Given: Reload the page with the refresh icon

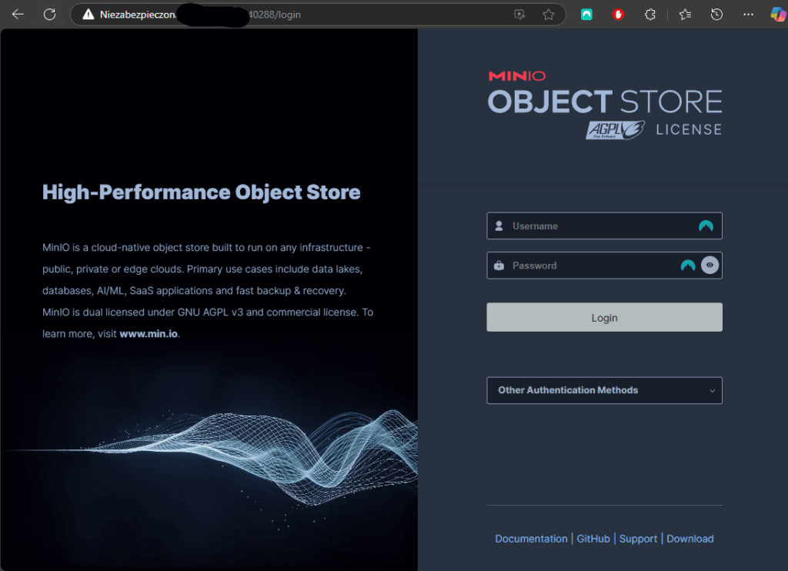Looking at the screenshot, I should pos(49,15).
